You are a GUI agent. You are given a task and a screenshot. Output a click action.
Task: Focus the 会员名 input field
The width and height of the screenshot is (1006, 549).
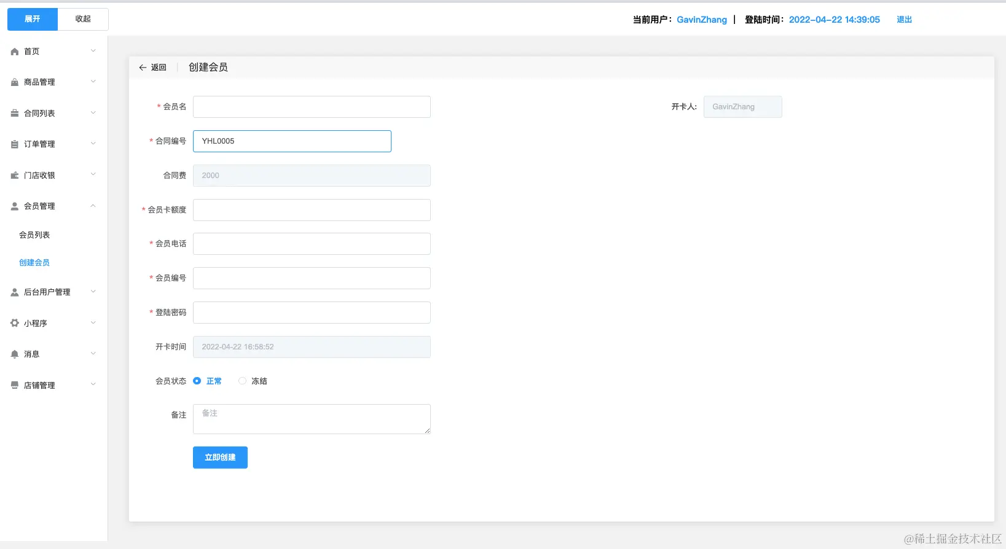312,107
